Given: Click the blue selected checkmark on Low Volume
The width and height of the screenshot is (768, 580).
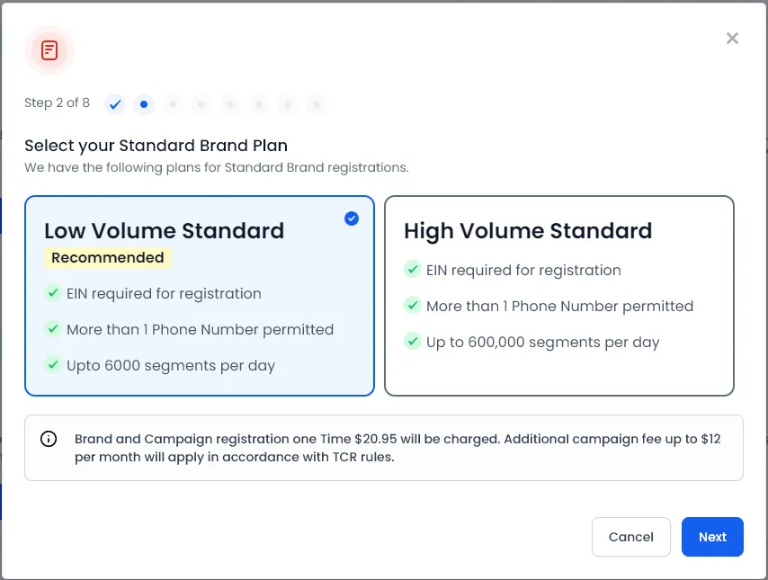Looking at the screenshot, I should pyautogui.click(x=352, y=219).
